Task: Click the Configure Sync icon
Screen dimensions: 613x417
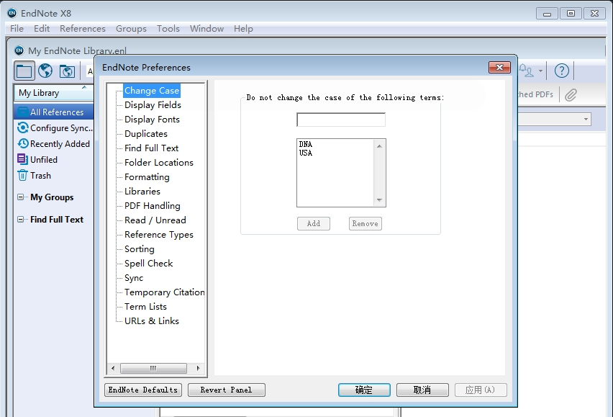Action: 23,128
